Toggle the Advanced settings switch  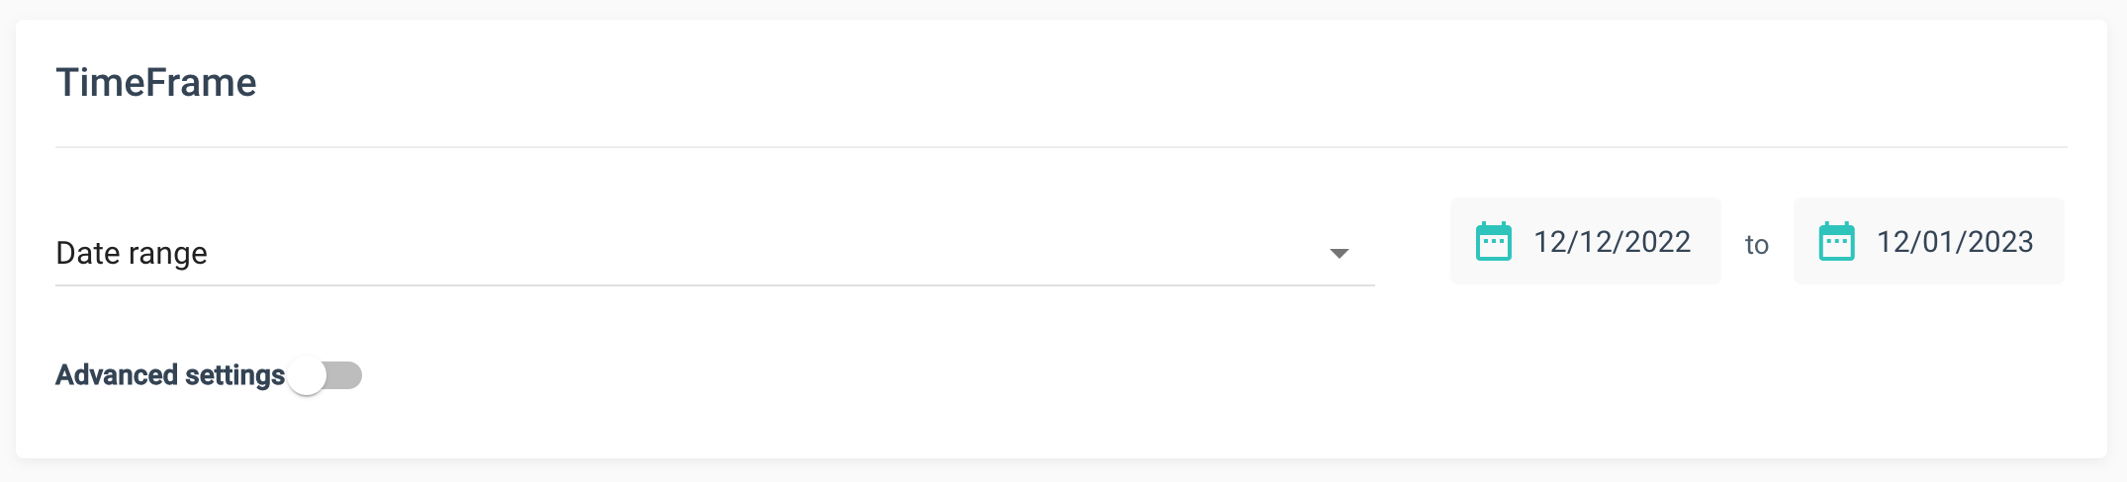pos(325,375)
